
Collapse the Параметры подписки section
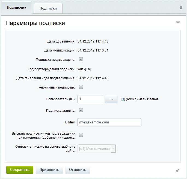pyautogui.click(x=178, y=23)
